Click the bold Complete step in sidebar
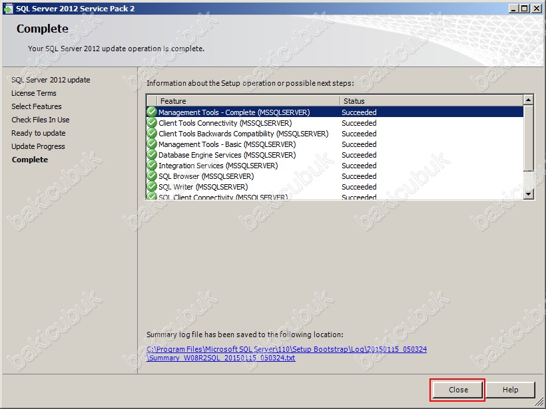Screen dimensions: 546x409 click(30, 160)
